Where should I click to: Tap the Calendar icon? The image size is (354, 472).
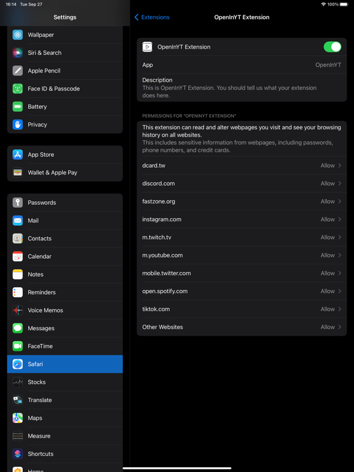tap(17, 256)
